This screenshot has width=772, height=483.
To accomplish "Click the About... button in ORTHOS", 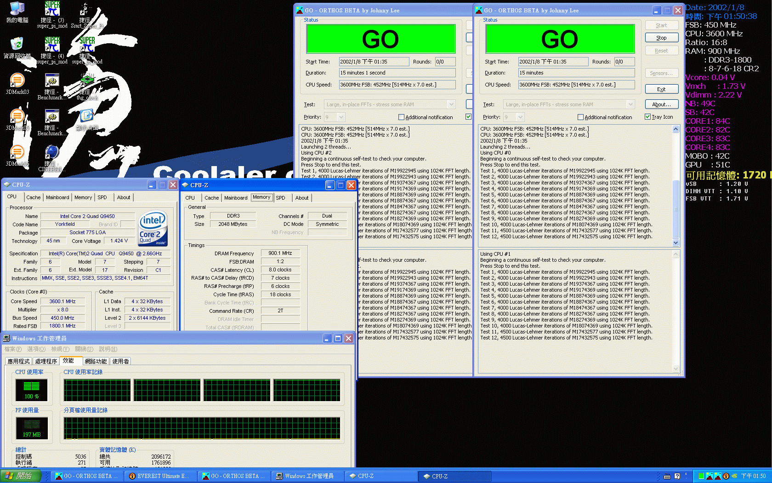I will click(661, 104).
